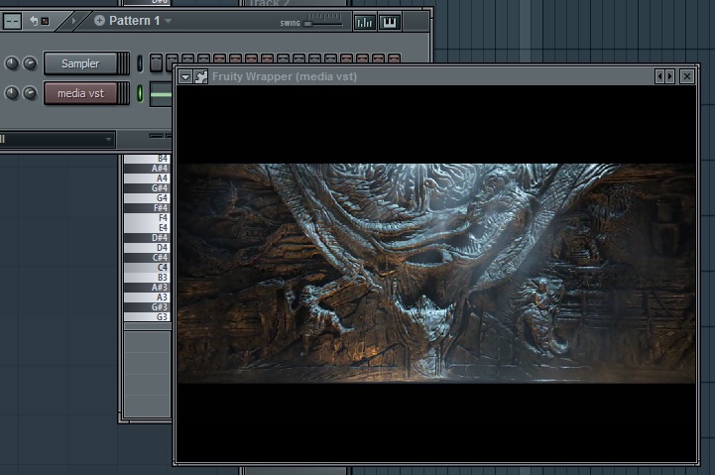Click the D4 piano key
Viewport: 715px width, 475px height.
[147, 248]
